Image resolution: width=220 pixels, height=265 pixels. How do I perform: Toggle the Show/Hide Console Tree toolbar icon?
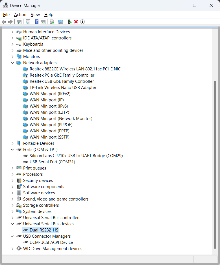point(19,22)
